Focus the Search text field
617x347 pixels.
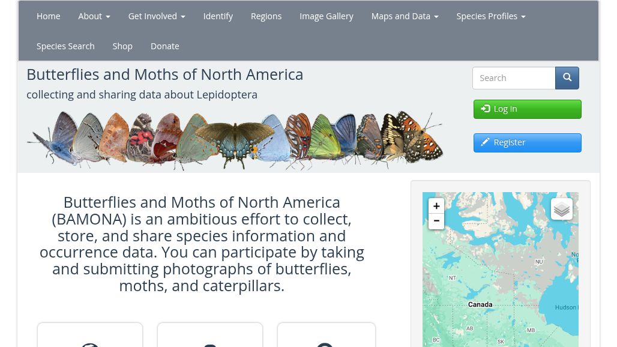tap(514, 78)
